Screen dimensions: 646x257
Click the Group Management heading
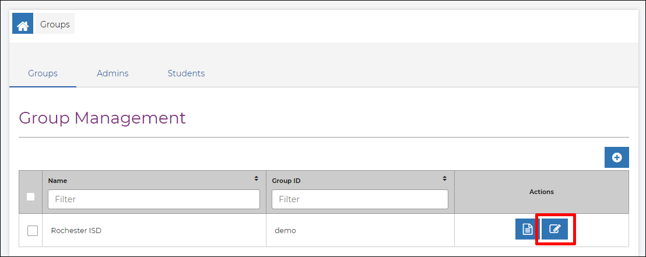tap(103, 118)
